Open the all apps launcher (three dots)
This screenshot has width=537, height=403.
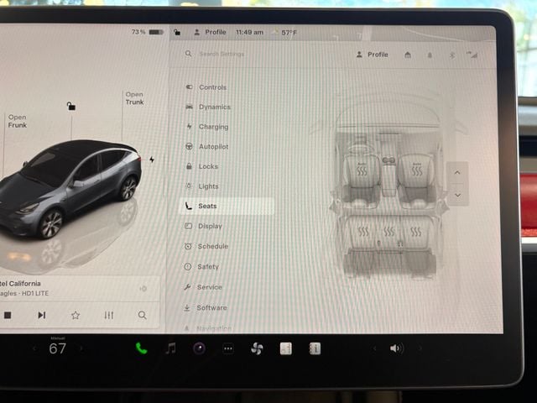[227, 348]
